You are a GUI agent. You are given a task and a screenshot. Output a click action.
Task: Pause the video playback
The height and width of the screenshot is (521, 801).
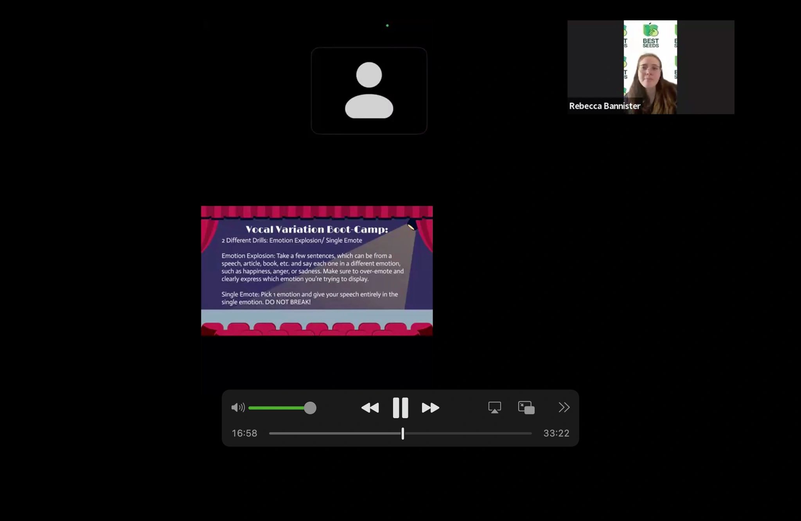point(400,408)
